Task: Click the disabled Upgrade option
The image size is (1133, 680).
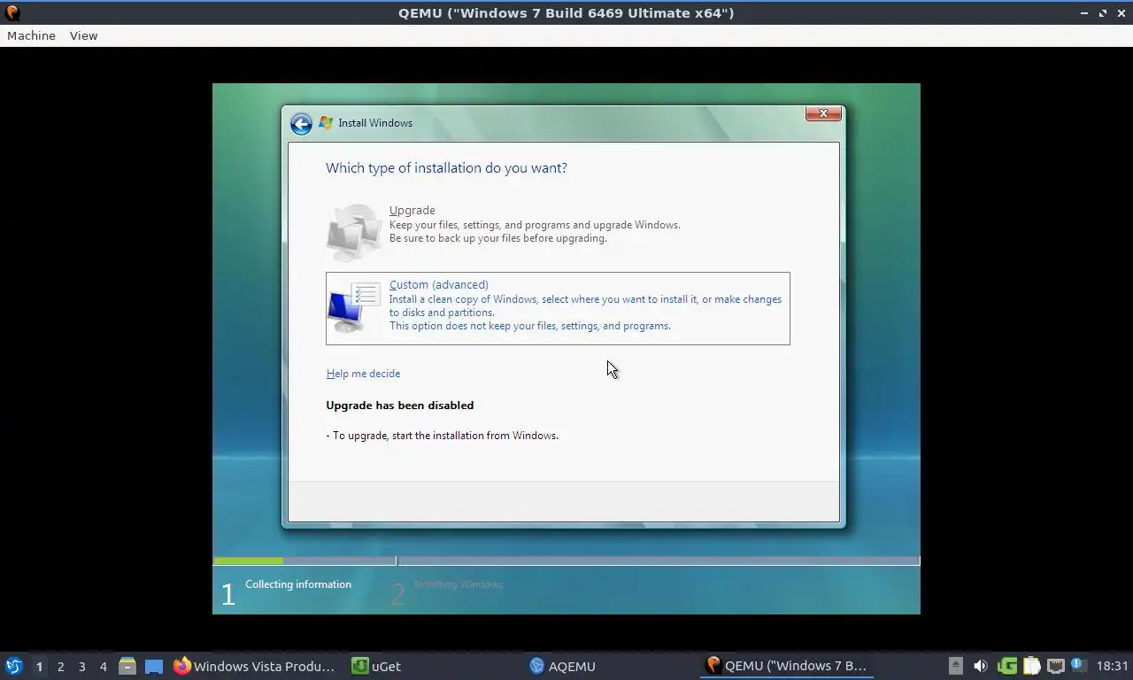Action: click(558, 232)
